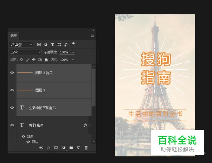Add a layer mask icon
Screen dimensions: 212x163
(56, 148)
